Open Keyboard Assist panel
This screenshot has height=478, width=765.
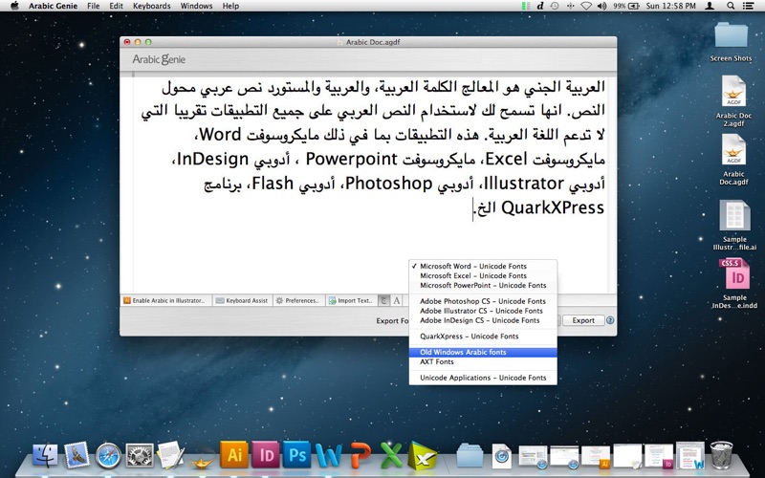coord(241,300)
